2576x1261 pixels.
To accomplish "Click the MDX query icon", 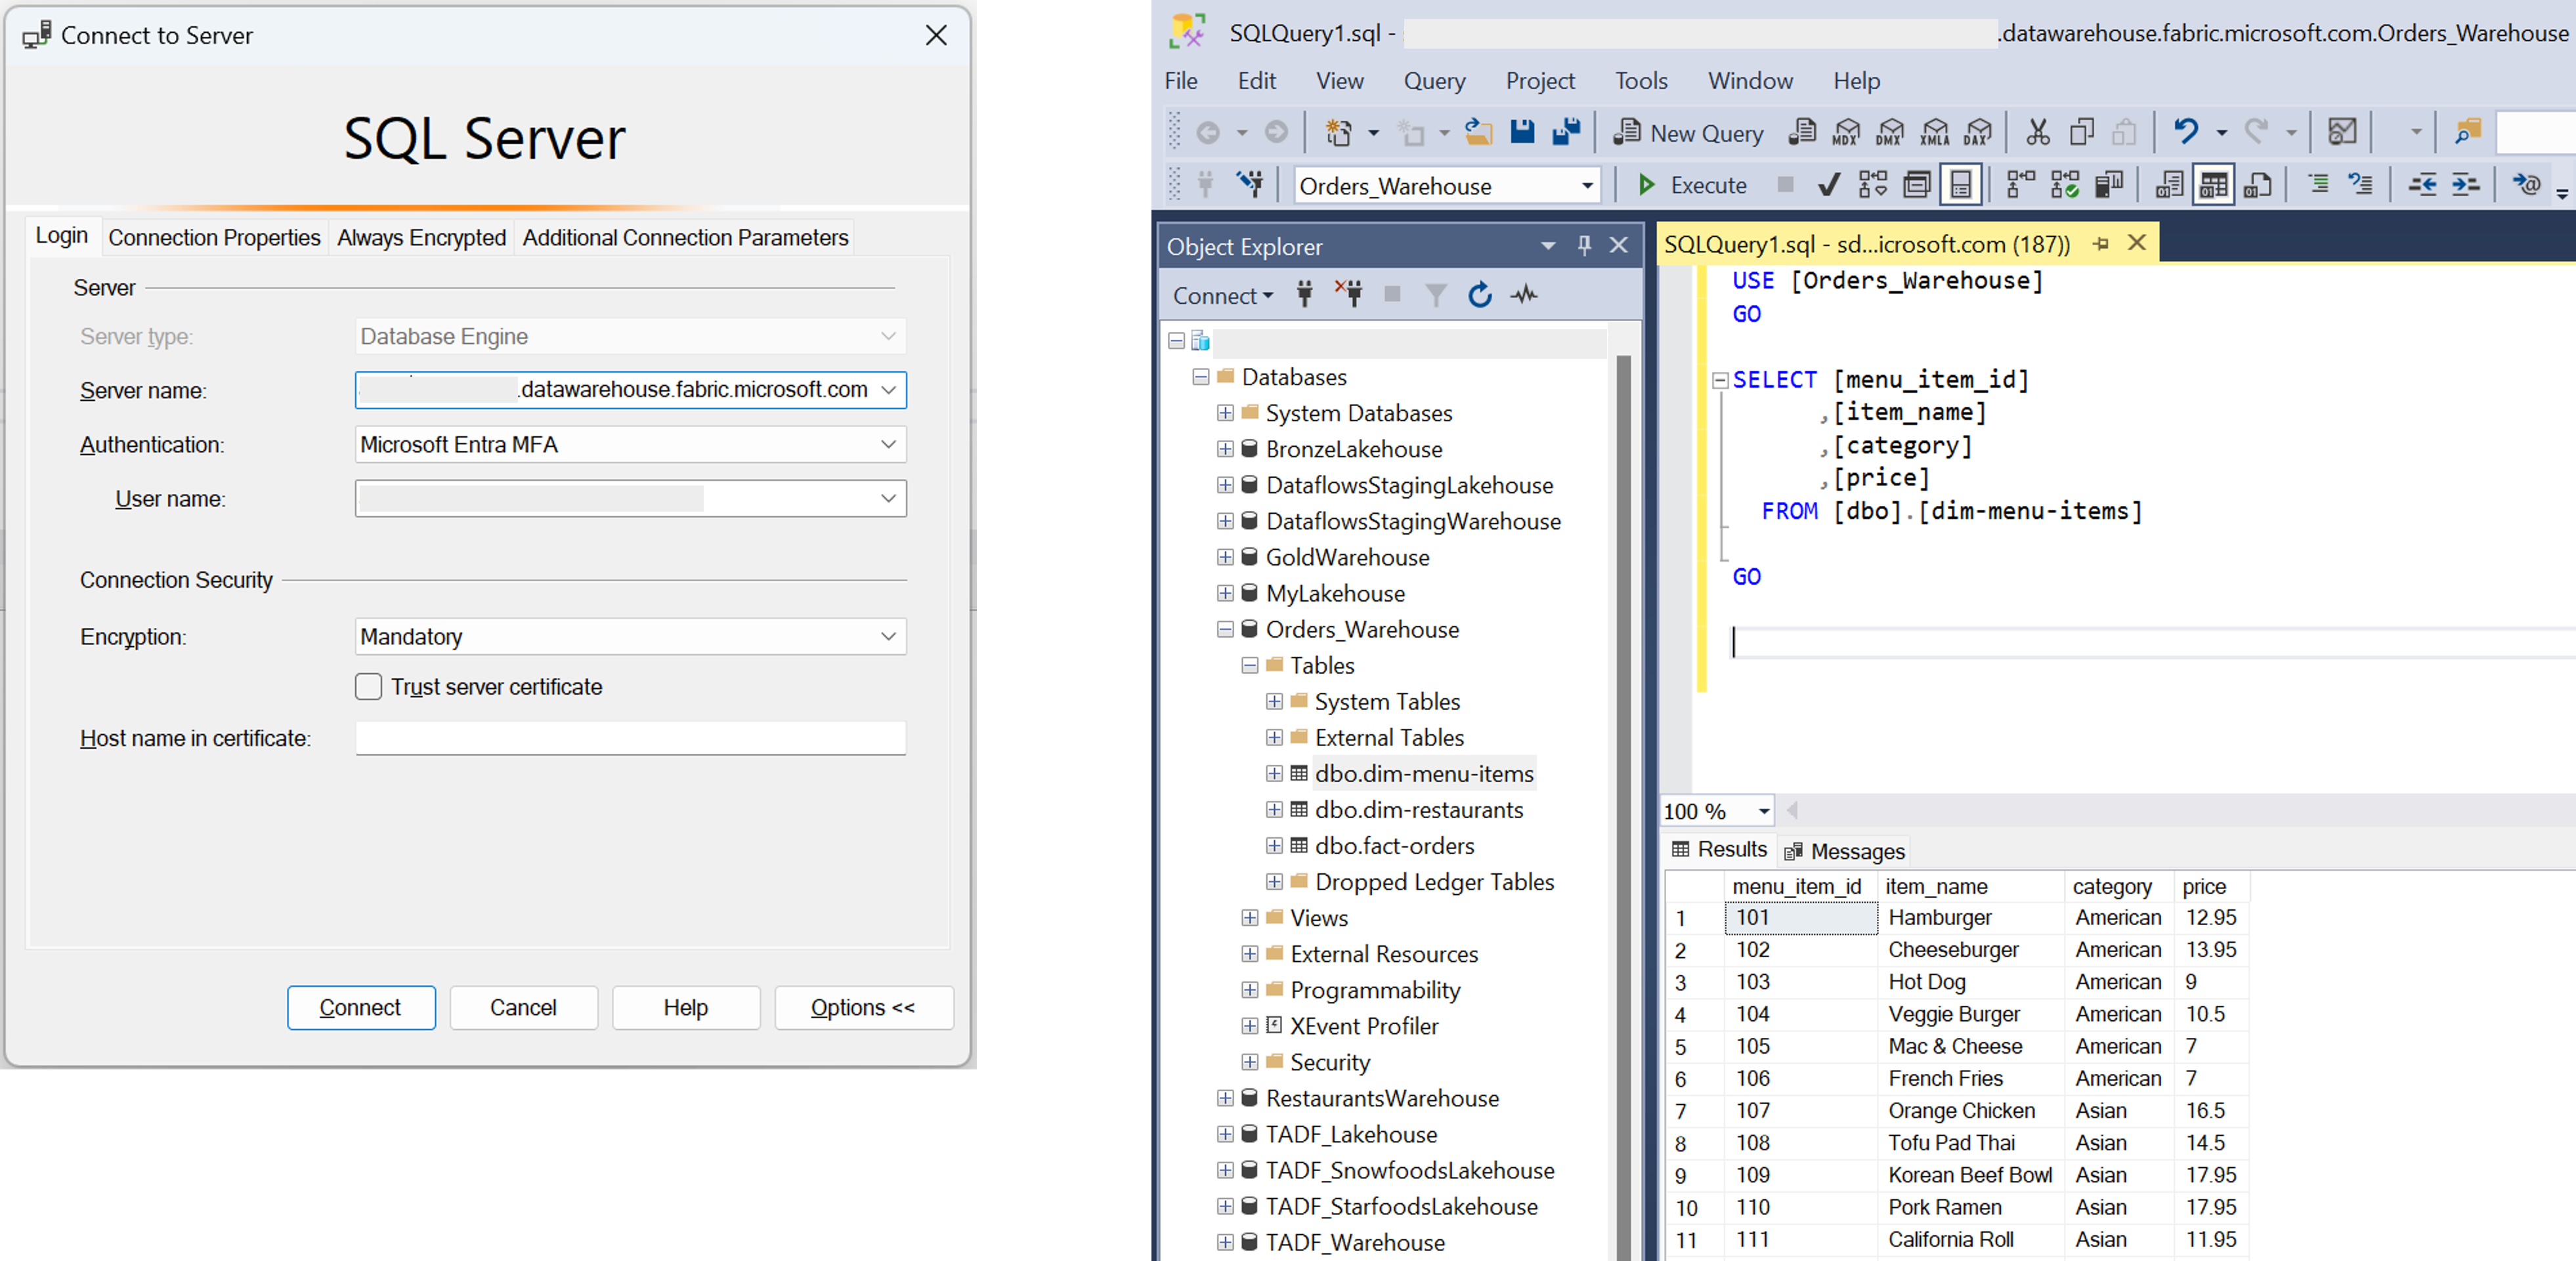I will pos(1846,132).
